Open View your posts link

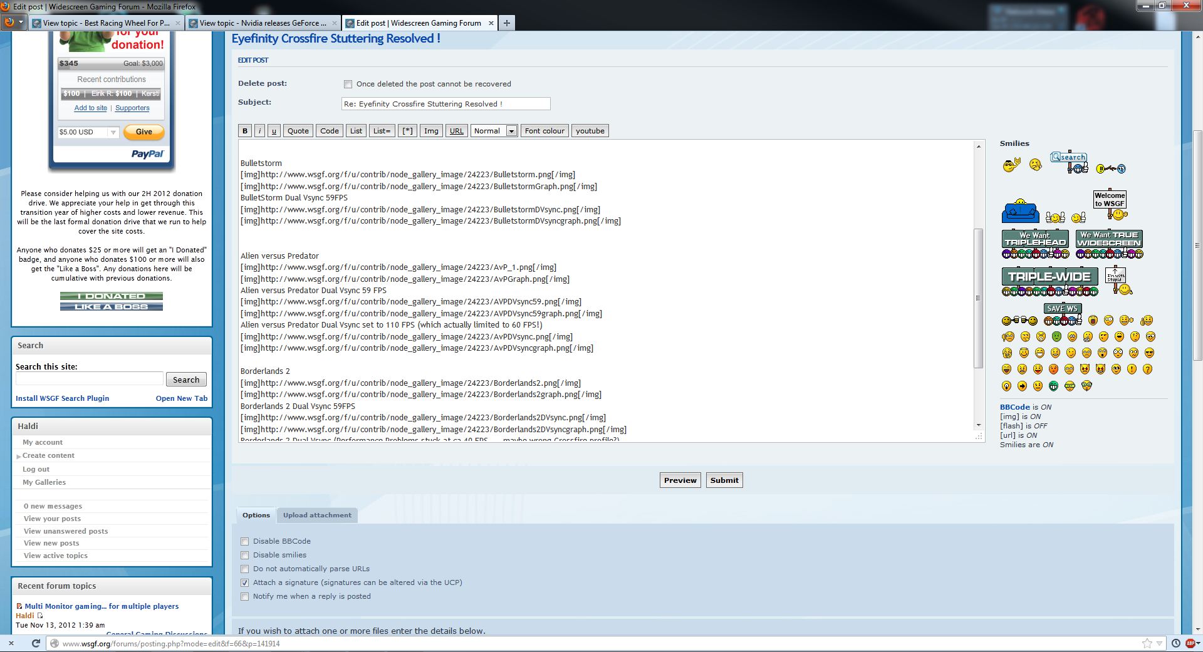[x=52, y=519]
